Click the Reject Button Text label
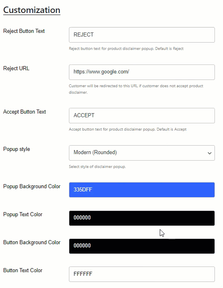Viewport: 223px width, 288px height. [x=24, y=31]
